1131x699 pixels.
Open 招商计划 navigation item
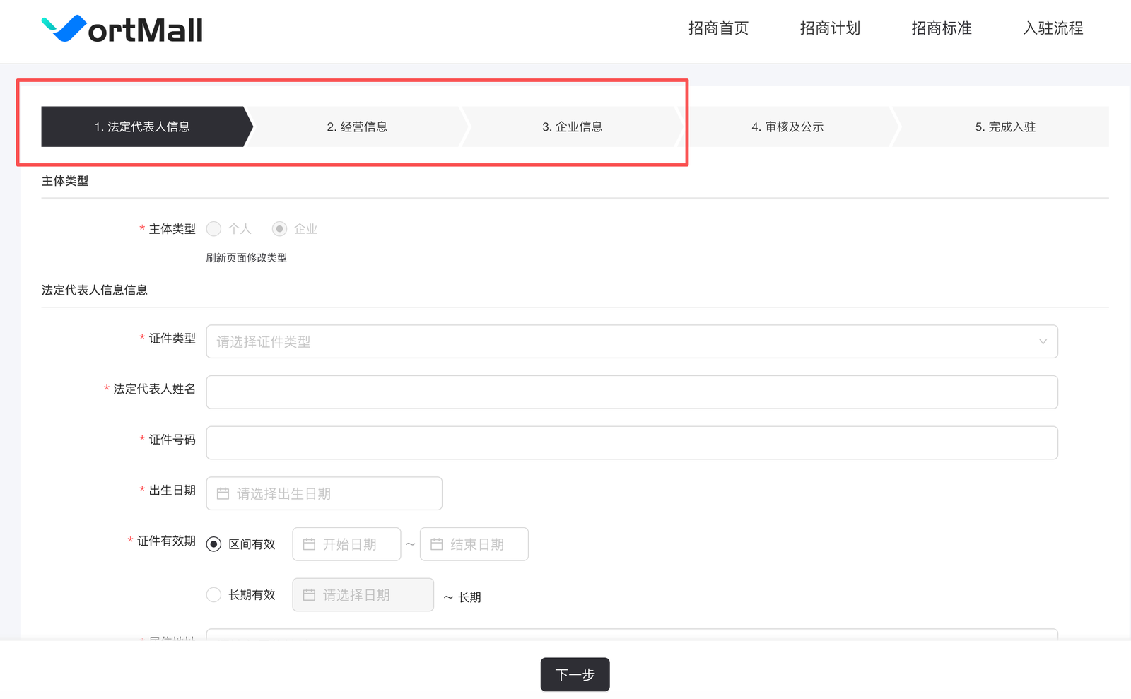pos(830,28)
